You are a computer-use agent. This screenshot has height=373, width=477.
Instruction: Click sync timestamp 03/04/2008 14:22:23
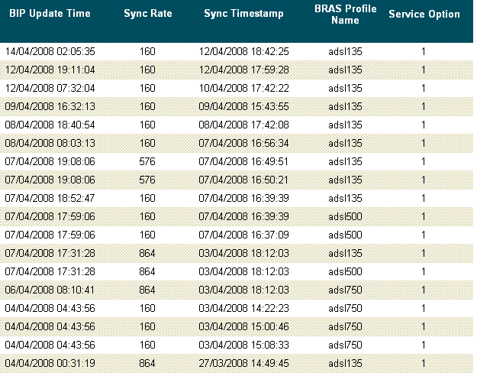[243, 308]
